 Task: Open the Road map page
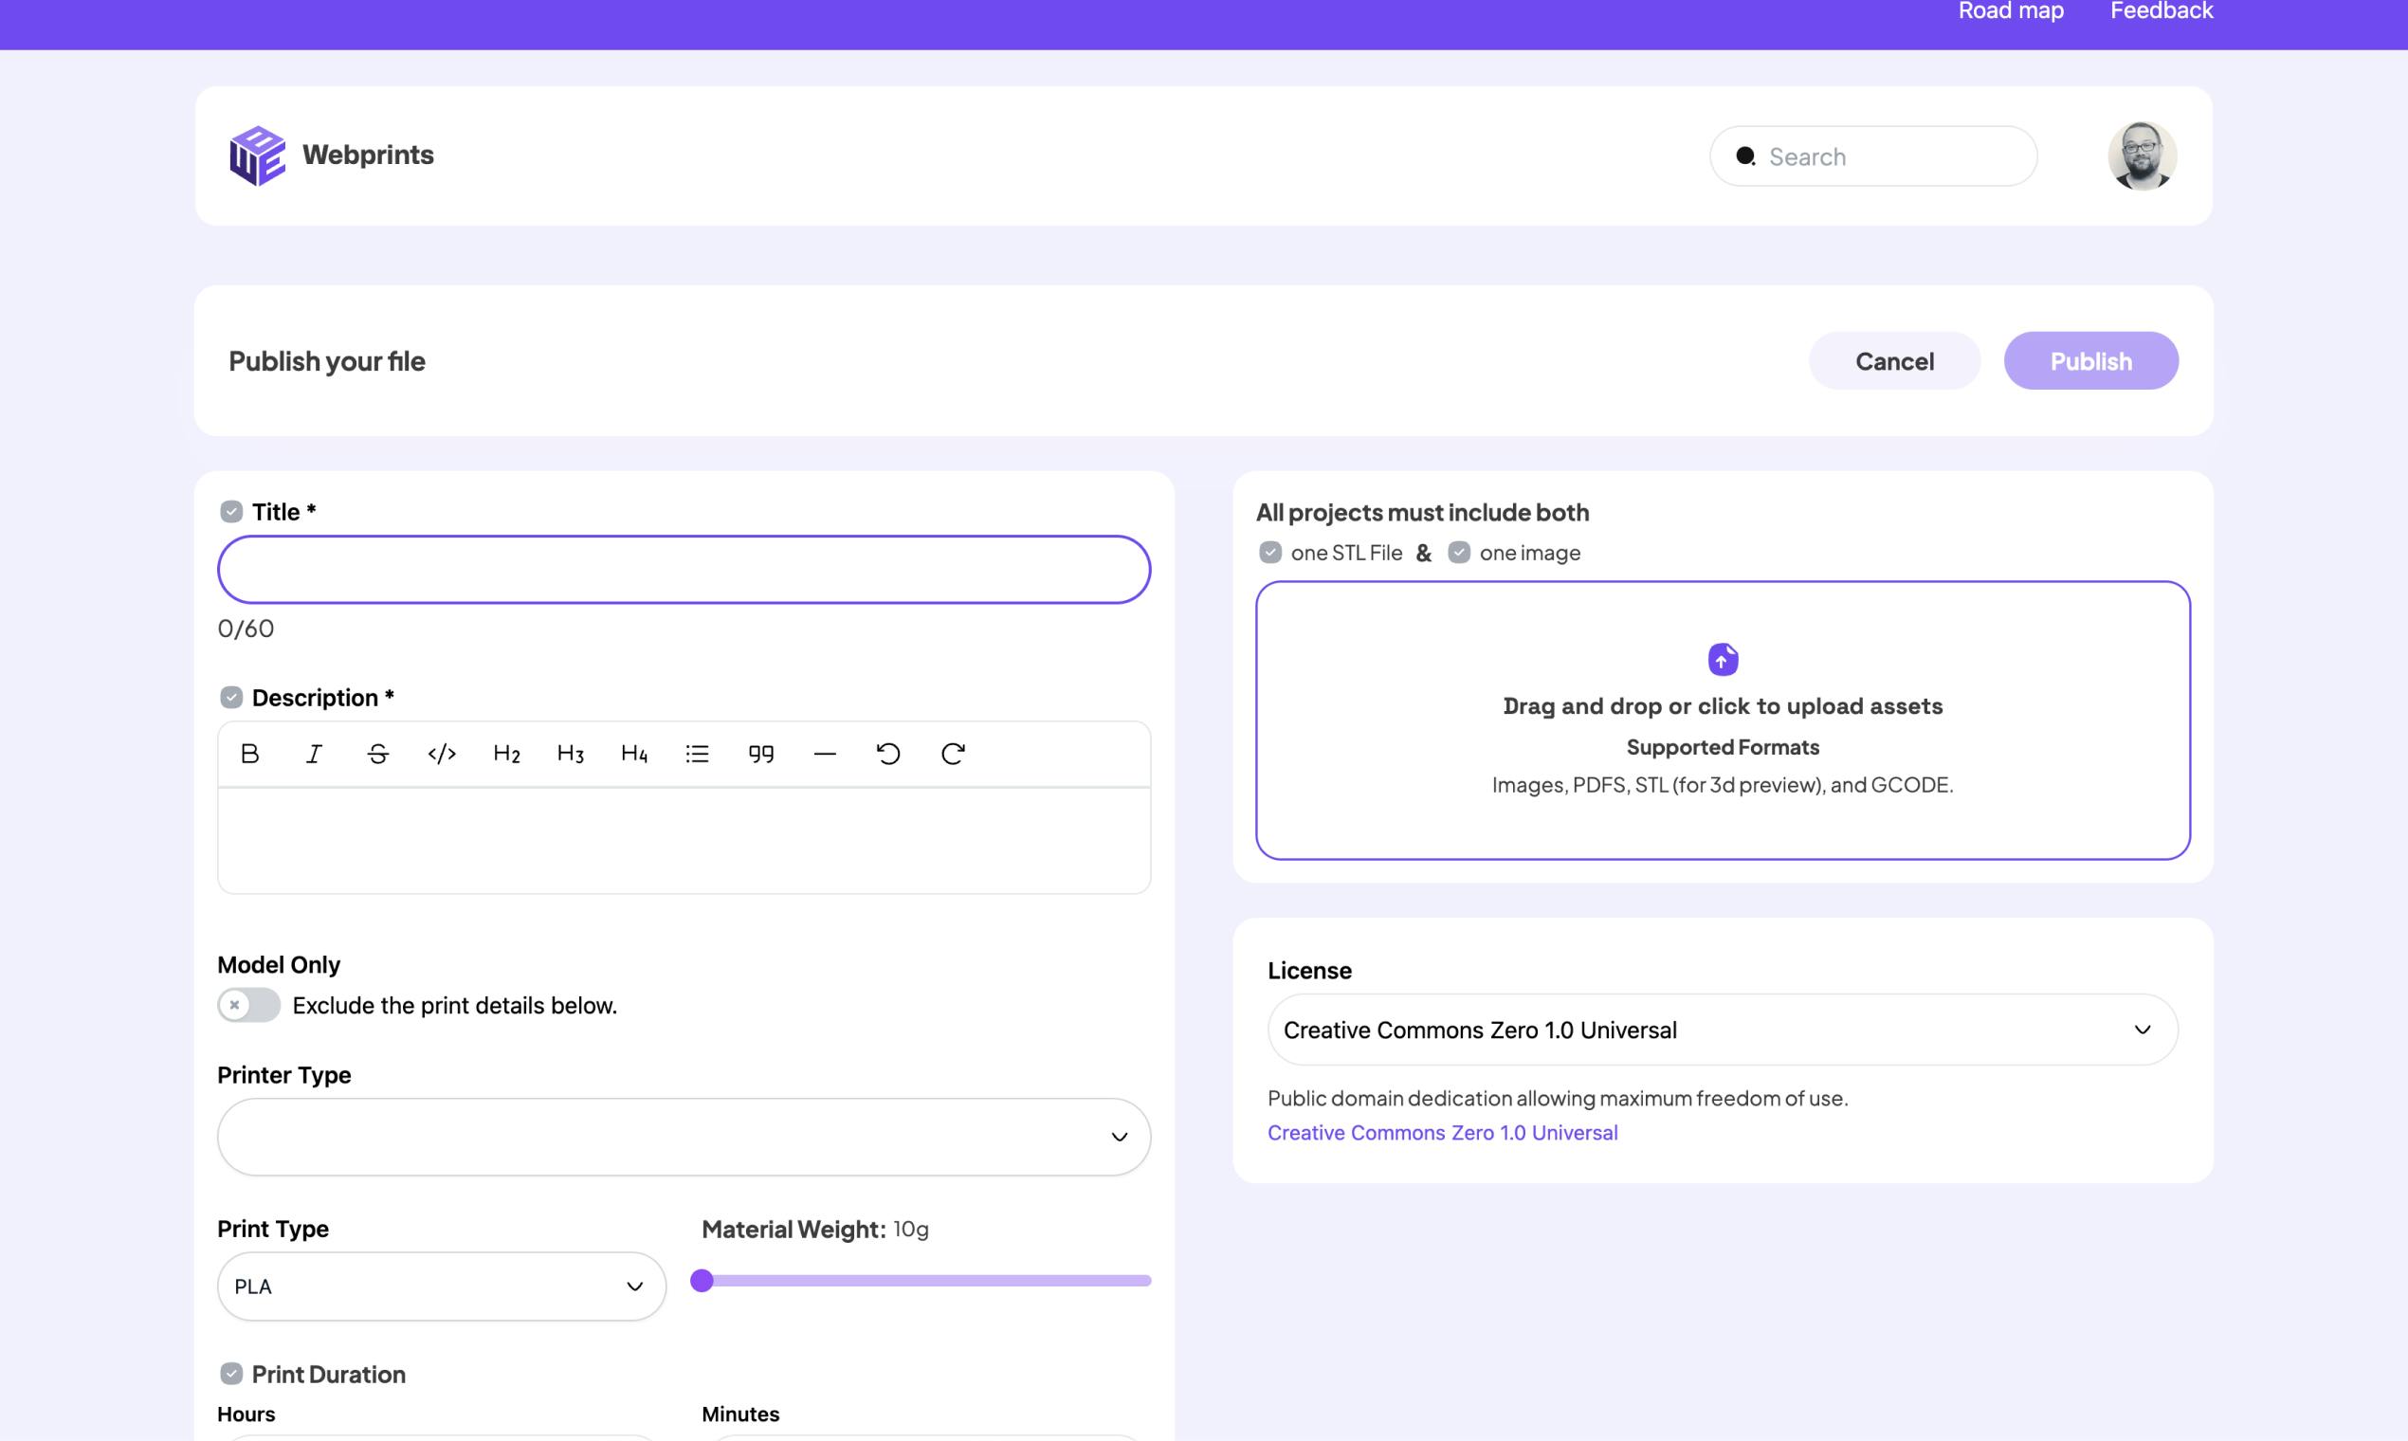point(2011,11)
